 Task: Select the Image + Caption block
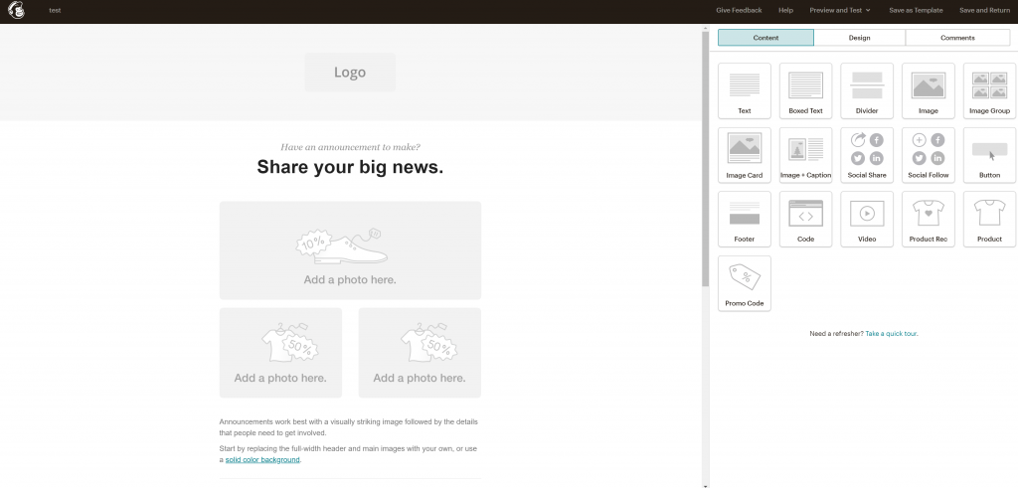pos(805,155)
